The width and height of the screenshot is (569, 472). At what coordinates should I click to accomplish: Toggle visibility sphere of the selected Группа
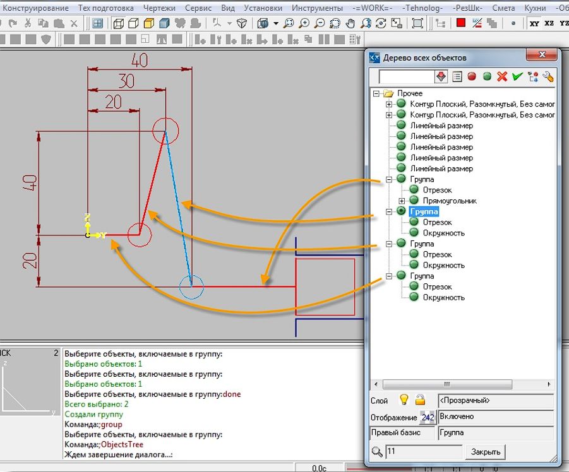pyautogui.click(x=401, y=211)
